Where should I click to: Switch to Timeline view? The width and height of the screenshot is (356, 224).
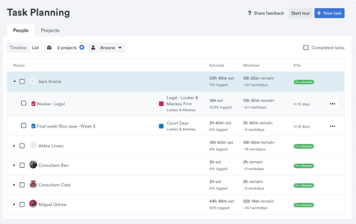[18, 47]
